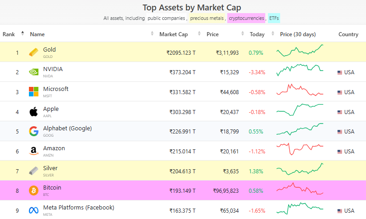Screen dimensions: 366x219
Task: Open the Microsoft company page
Action: pos(56,89)
